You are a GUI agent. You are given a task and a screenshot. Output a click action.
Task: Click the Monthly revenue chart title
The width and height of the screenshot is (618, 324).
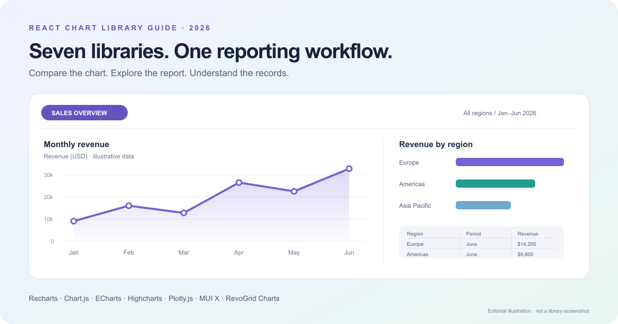tap(76, 145)
